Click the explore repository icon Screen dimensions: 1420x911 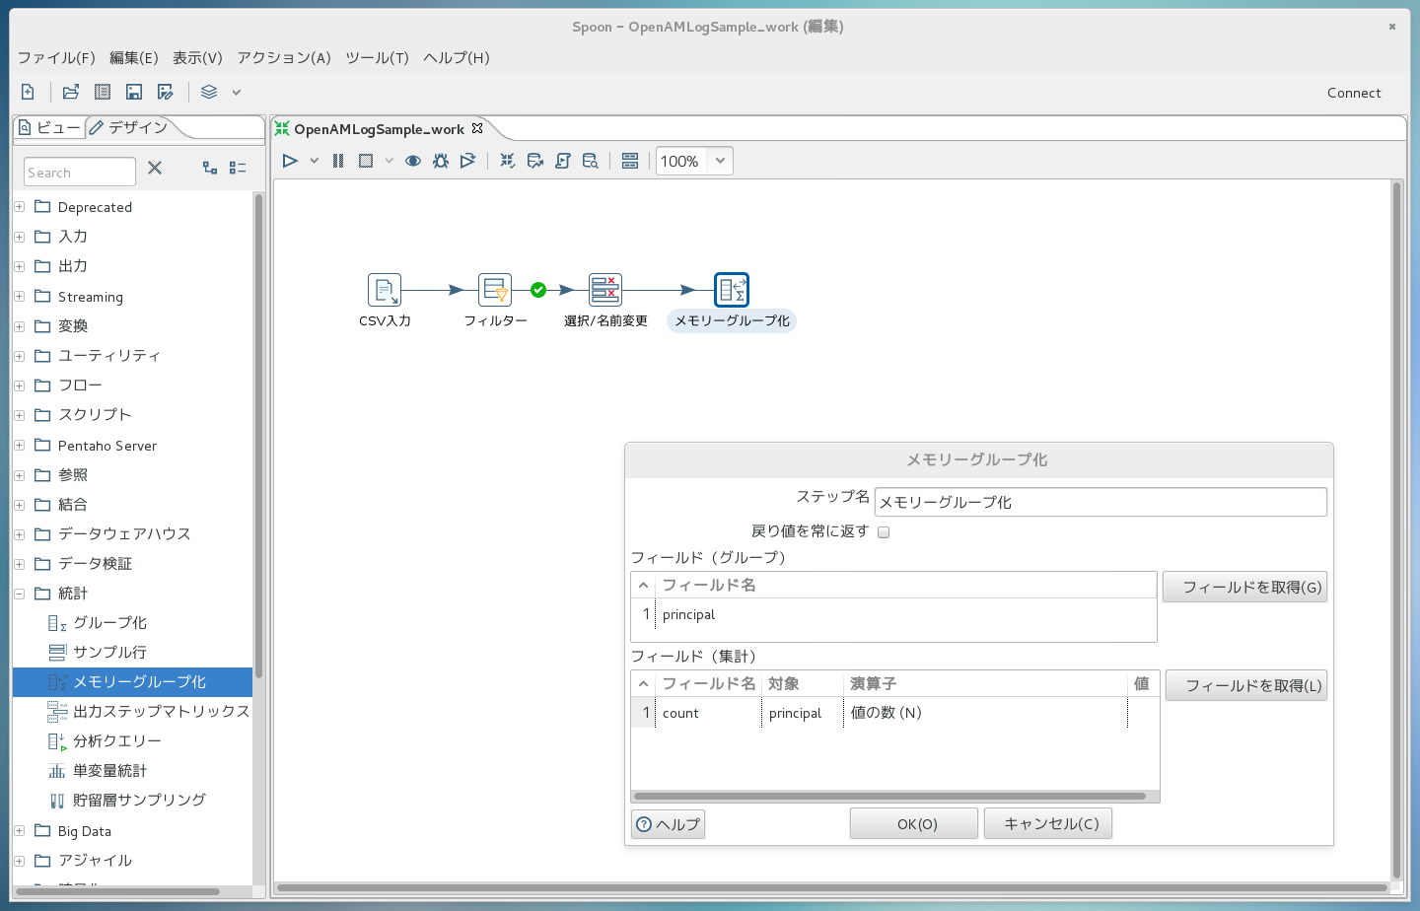click(x=103, y=92)
